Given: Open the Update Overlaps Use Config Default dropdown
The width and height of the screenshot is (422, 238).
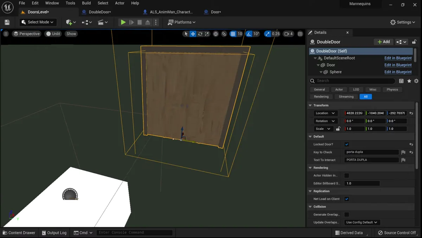Looking at the screenshot, I should [x=362, y=222].
